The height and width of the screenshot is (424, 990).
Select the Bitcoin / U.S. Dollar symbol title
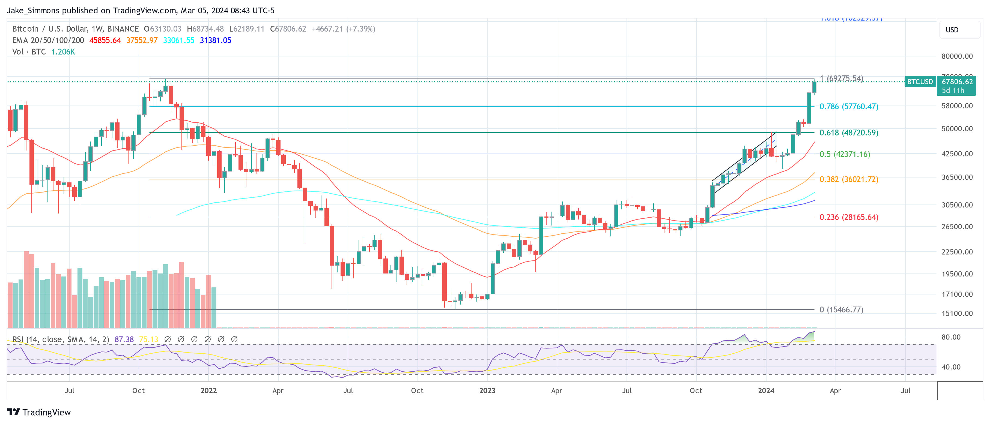tap(75, 29)
